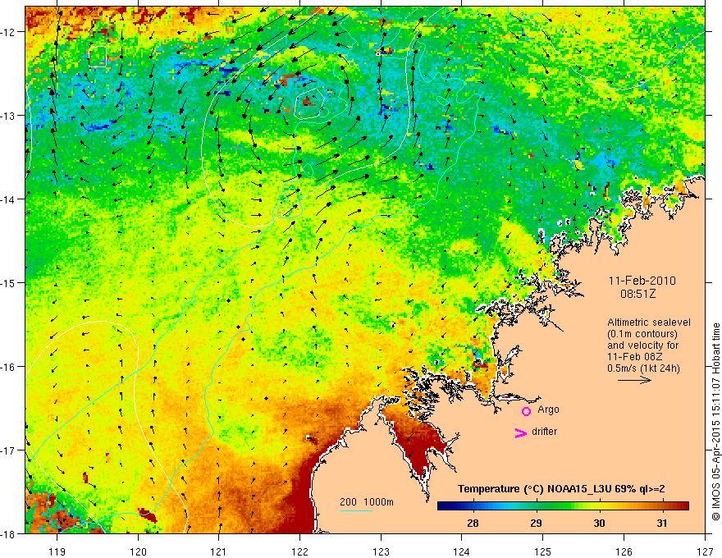Click the '0.5m/s (1kt 24h)' text
This screenshot has height=558, width=722.
(x=643, y=368)
